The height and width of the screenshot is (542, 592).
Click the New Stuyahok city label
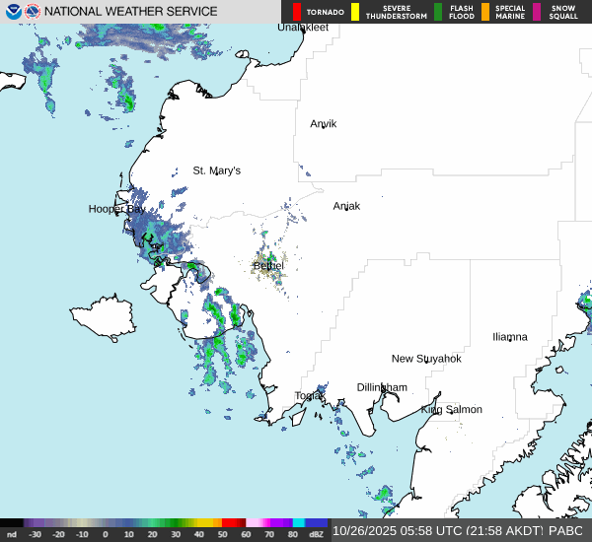point(425,359)
